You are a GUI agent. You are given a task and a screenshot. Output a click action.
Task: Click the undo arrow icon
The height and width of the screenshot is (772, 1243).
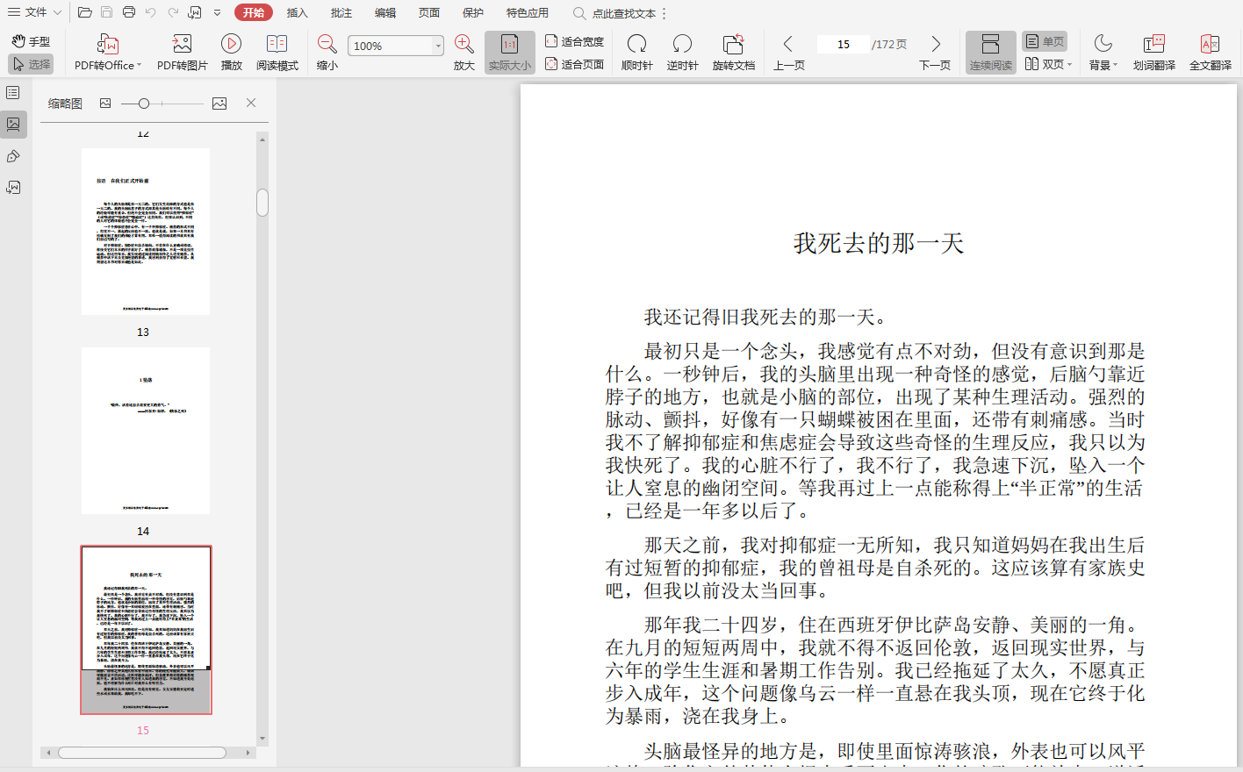(151, 12)
